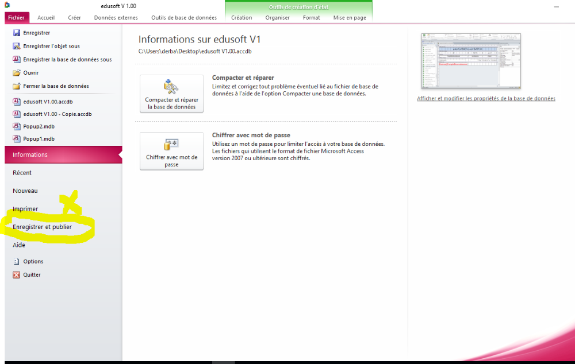Select the Format ribbon tab

311,18
